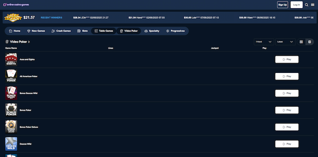Click the Log In button
The height and width of the screenshot is (157, 318).
297,5
